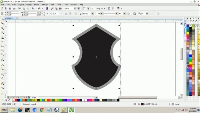Select the Rectangle tool
This screenshot has width=200, height=113.
click(x=2, y=46)
